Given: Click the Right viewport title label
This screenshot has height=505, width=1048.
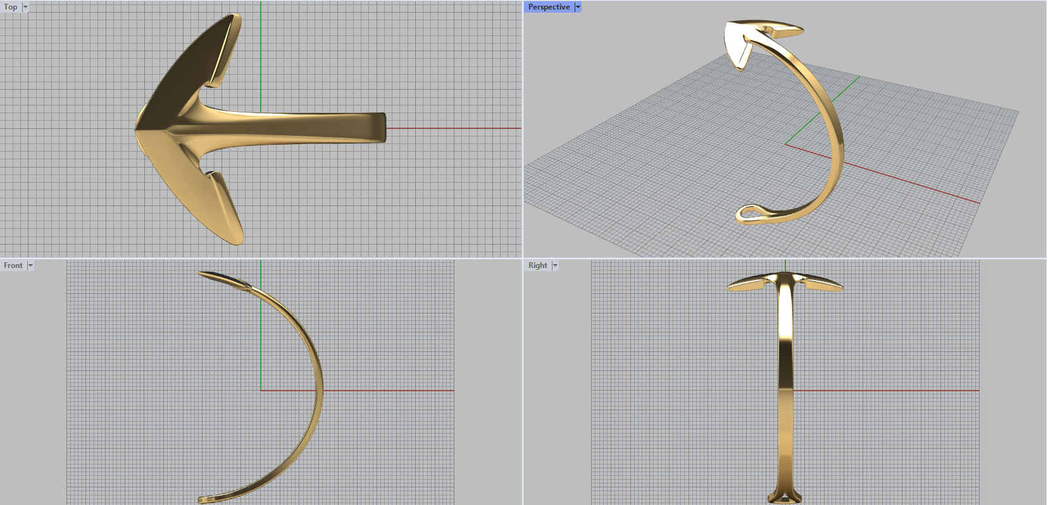Looking at the screenshot, I should [x=537, y=266].
